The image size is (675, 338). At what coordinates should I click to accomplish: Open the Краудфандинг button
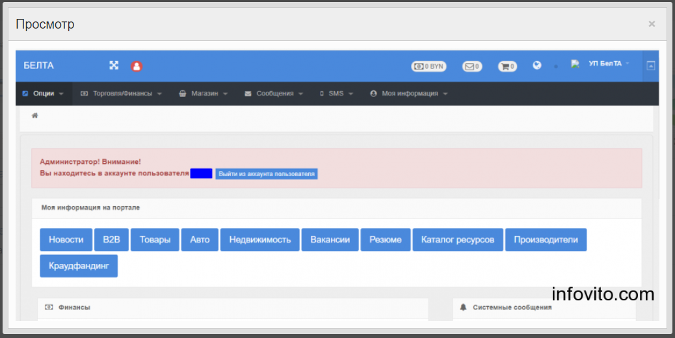pos(79,266)
